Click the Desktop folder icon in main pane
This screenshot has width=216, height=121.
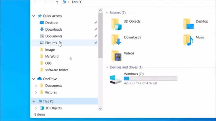click(x=188, y=24)
